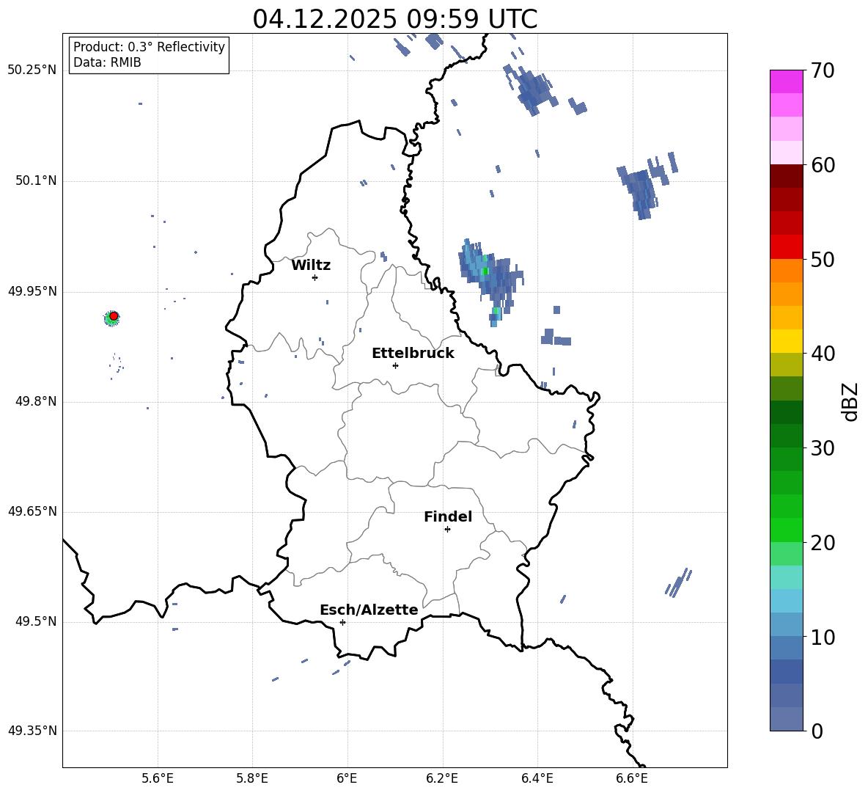Click the colorbar label 40

coord(823,354)
